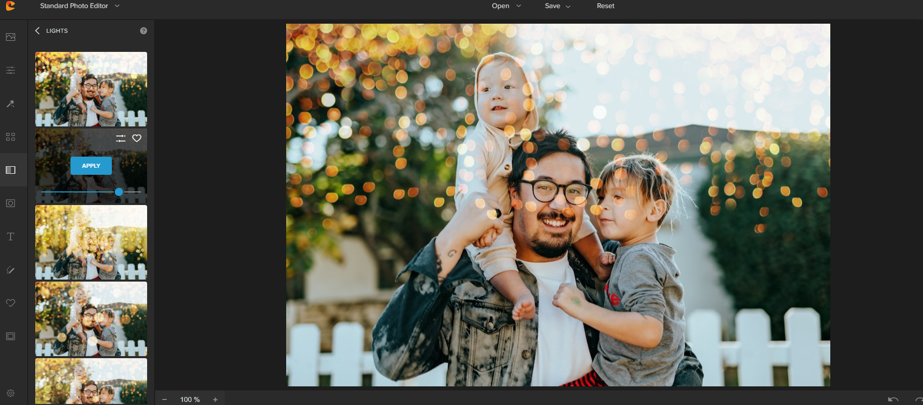Select the Text tool icon
Screen dimensions: 923x405
click(x=11, y=236)
